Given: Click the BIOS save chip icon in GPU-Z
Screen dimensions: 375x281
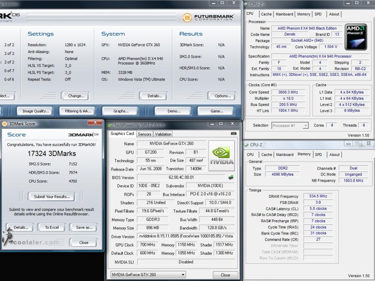Looking at the screenshot, I should pyautogui.click(x=231, y=177).
